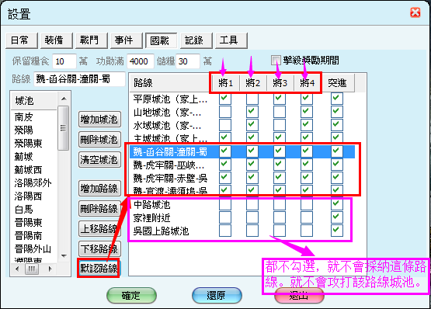The image size is (431, 309).
Task: Uncheck 將1 for 平原城池 route
Action: (225, 99)
